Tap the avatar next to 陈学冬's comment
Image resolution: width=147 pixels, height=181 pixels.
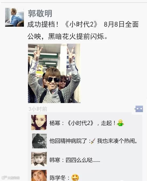pos(39,175)
